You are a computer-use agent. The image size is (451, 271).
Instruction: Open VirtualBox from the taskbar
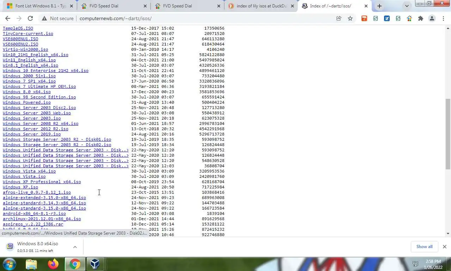click(95, 264)
